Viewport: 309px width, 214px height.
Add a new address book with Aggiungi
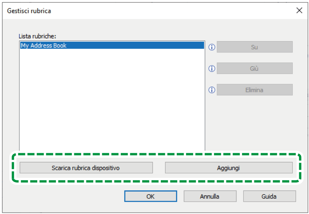click(229, 168)
